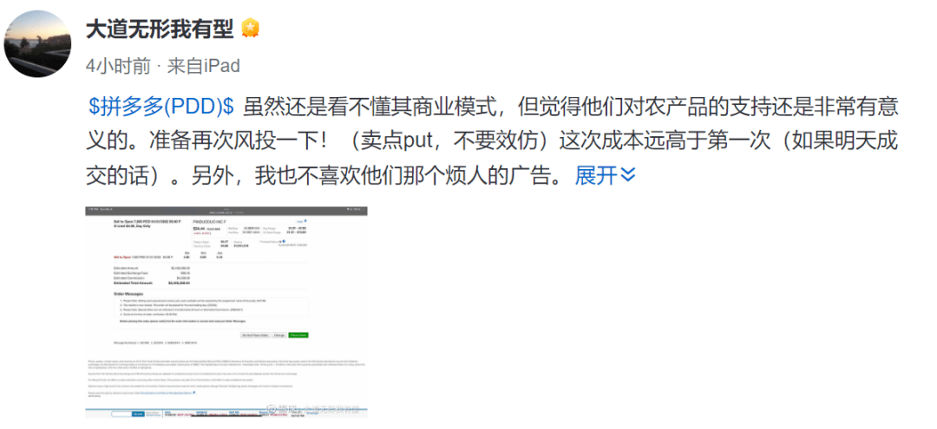This screenshot has width=937, height=429.
Task: Click the NASDAQ index in bottom ticker
Action: tap(201, 414)
